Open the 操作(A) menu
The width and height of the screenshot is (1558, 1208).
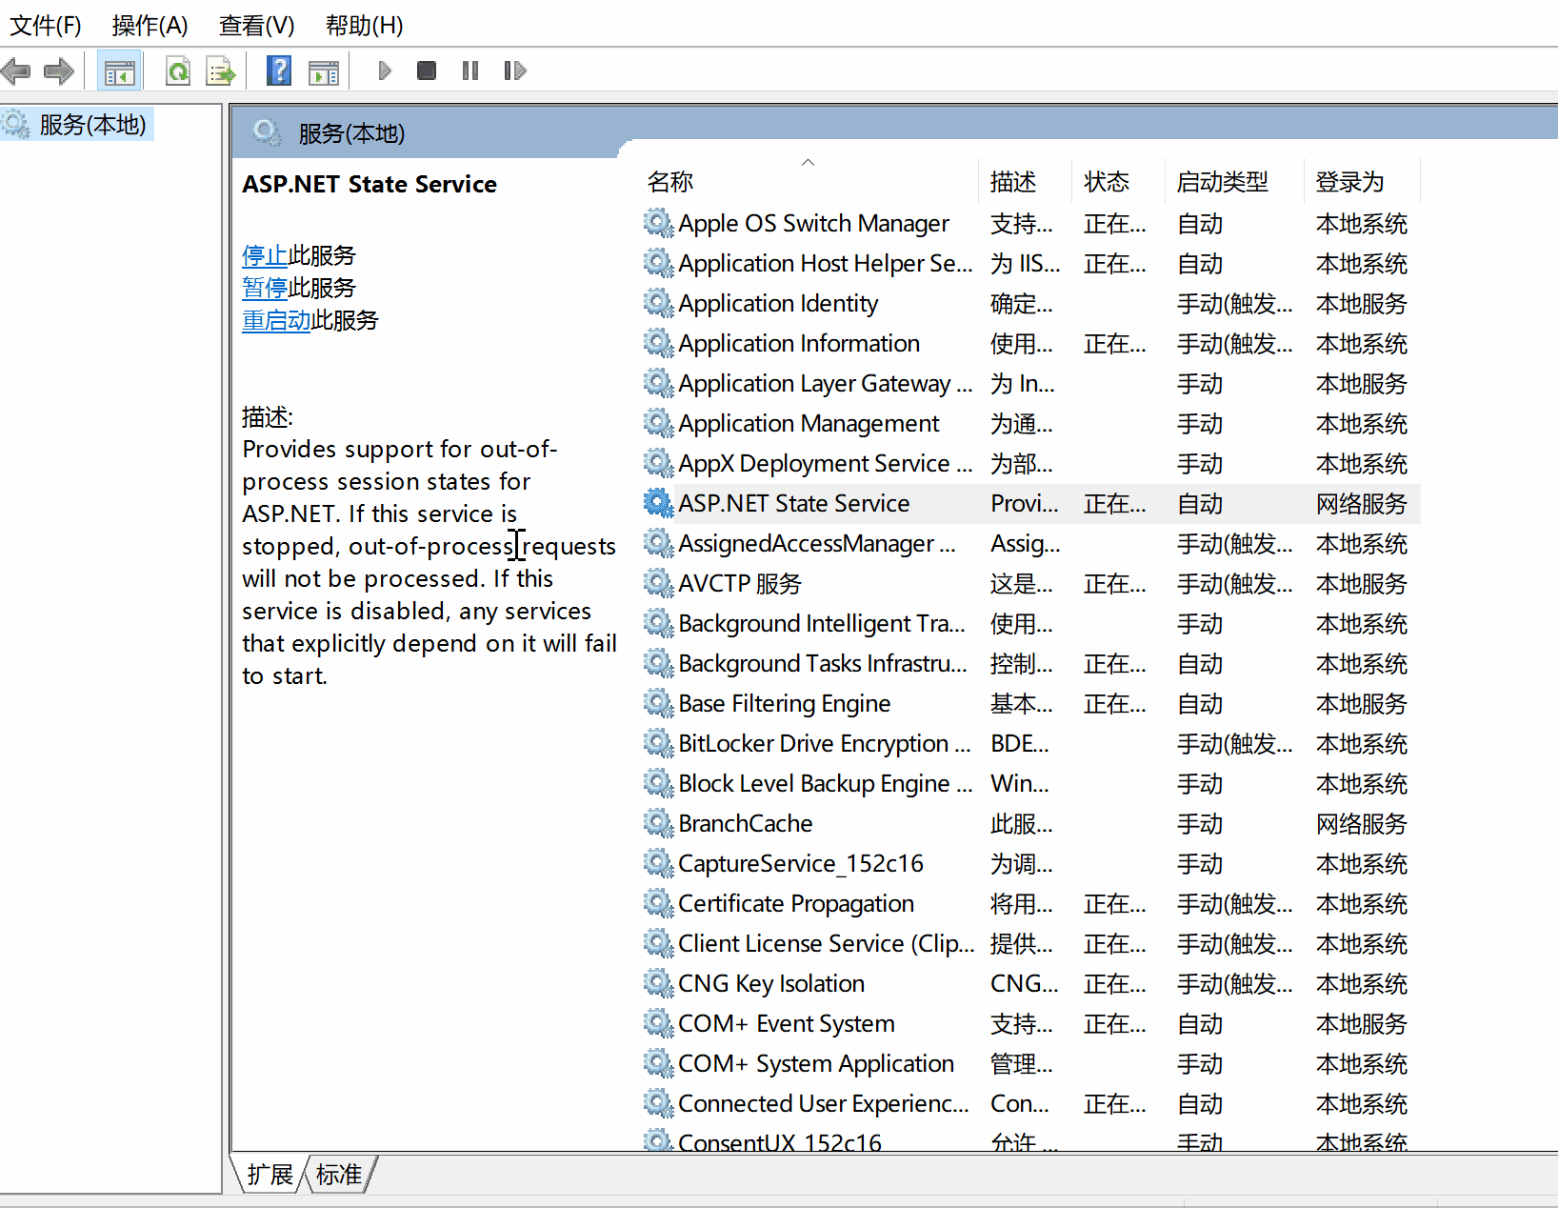150,26
